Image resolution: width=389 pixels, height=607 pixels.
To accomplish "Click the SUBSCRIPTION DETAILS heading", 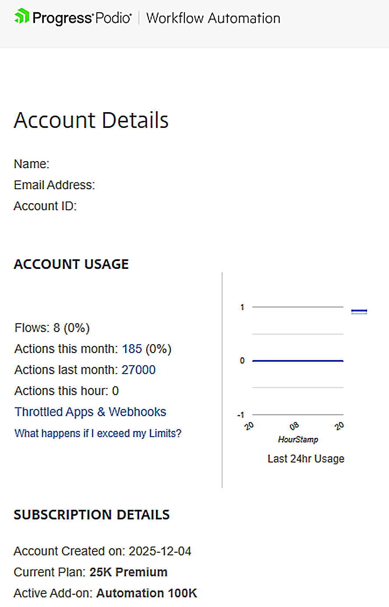I will [92, 515].
